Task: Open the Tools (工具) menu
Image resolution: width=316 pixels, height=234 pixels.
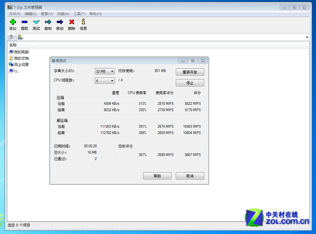Action: coord(79,14)
